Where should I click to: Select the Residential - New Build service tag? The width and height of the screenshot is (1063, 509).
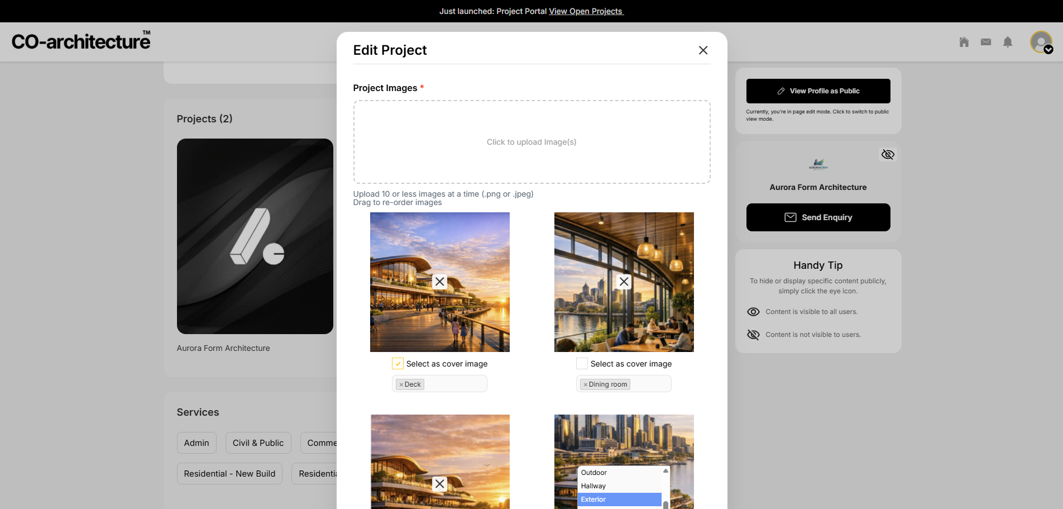pos(229,474)
